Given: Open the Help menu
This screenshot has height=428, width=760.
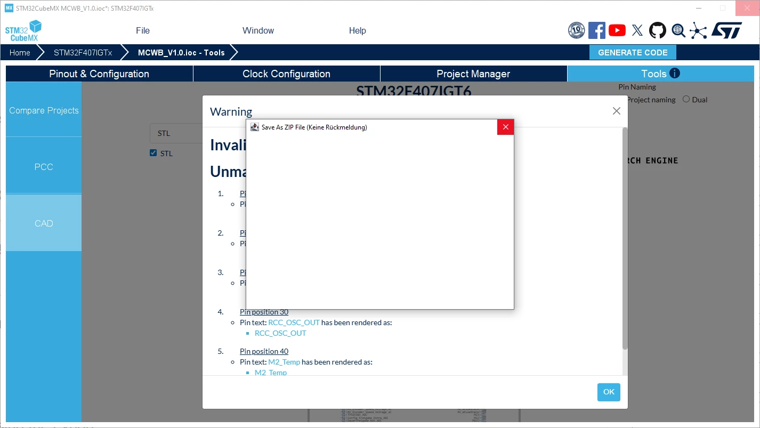Looking at the screenshot, I should [357, 30].
